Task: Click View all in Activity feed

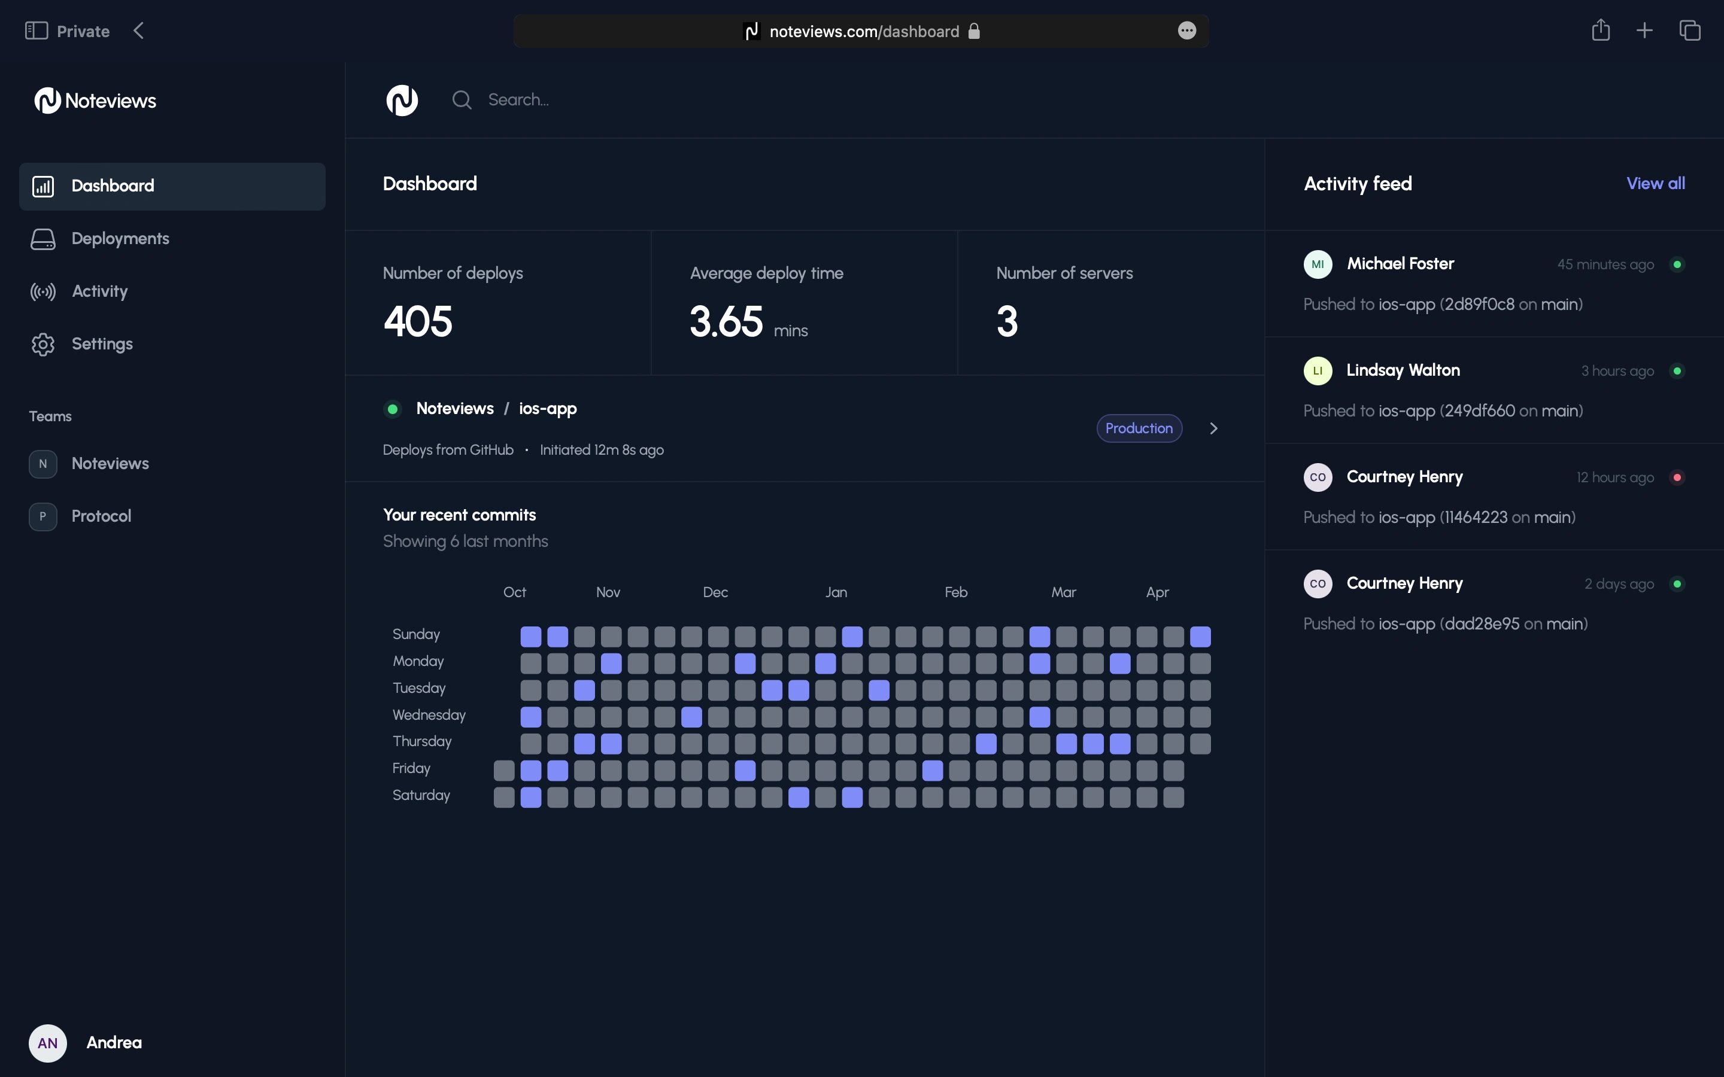Action: [x=1655, y=184]
